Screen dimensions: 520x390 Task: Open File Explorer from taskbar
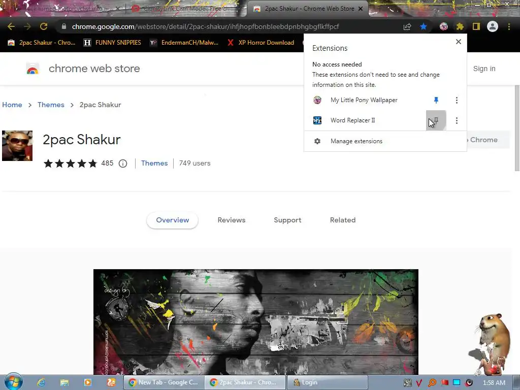[64, 382]
